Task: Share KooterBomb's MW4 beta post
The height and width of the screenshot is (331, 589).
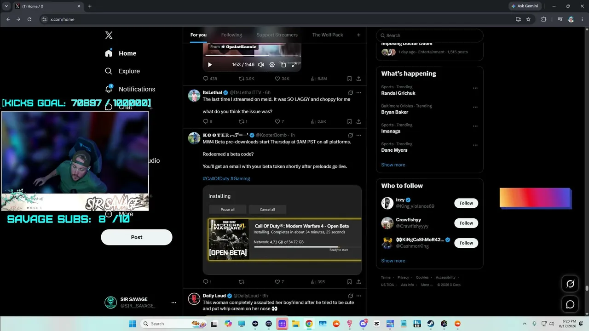Action: tap(358, 282)
